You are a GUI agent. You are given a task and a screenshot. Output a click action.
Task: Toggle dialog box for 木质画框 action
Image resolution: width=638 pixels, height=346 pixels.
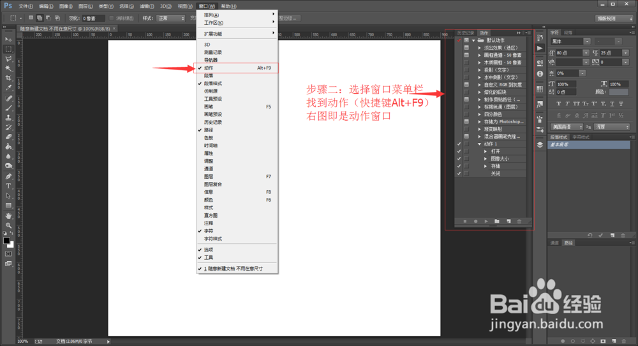[x=467, y=63]
